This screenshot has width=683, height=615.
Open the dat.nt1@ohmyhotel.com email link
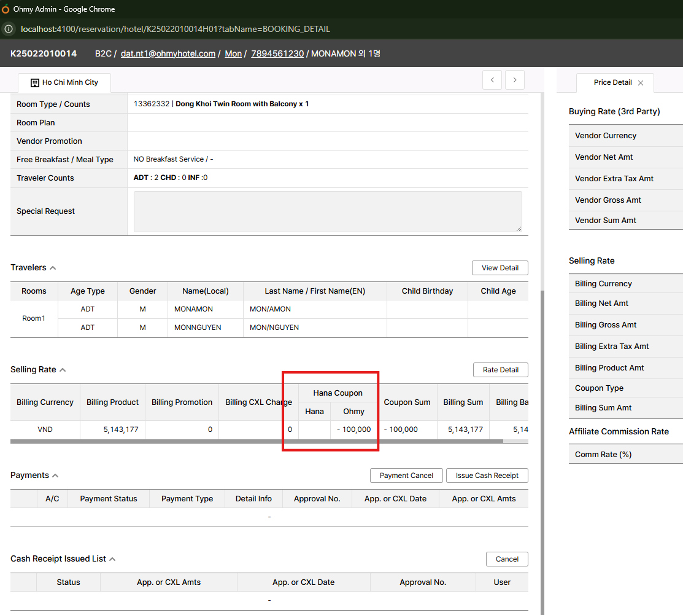point(168,53)
